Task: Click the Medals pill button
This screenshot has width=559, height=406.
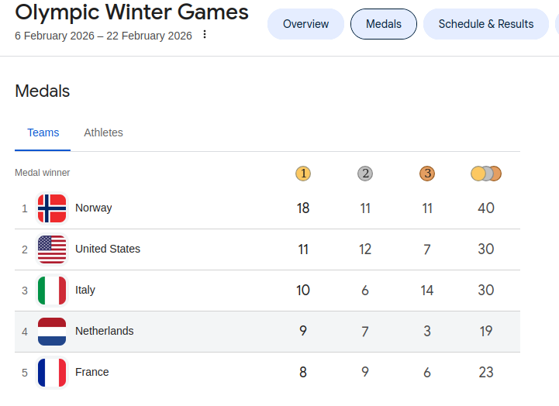Action: coord(384,24)
